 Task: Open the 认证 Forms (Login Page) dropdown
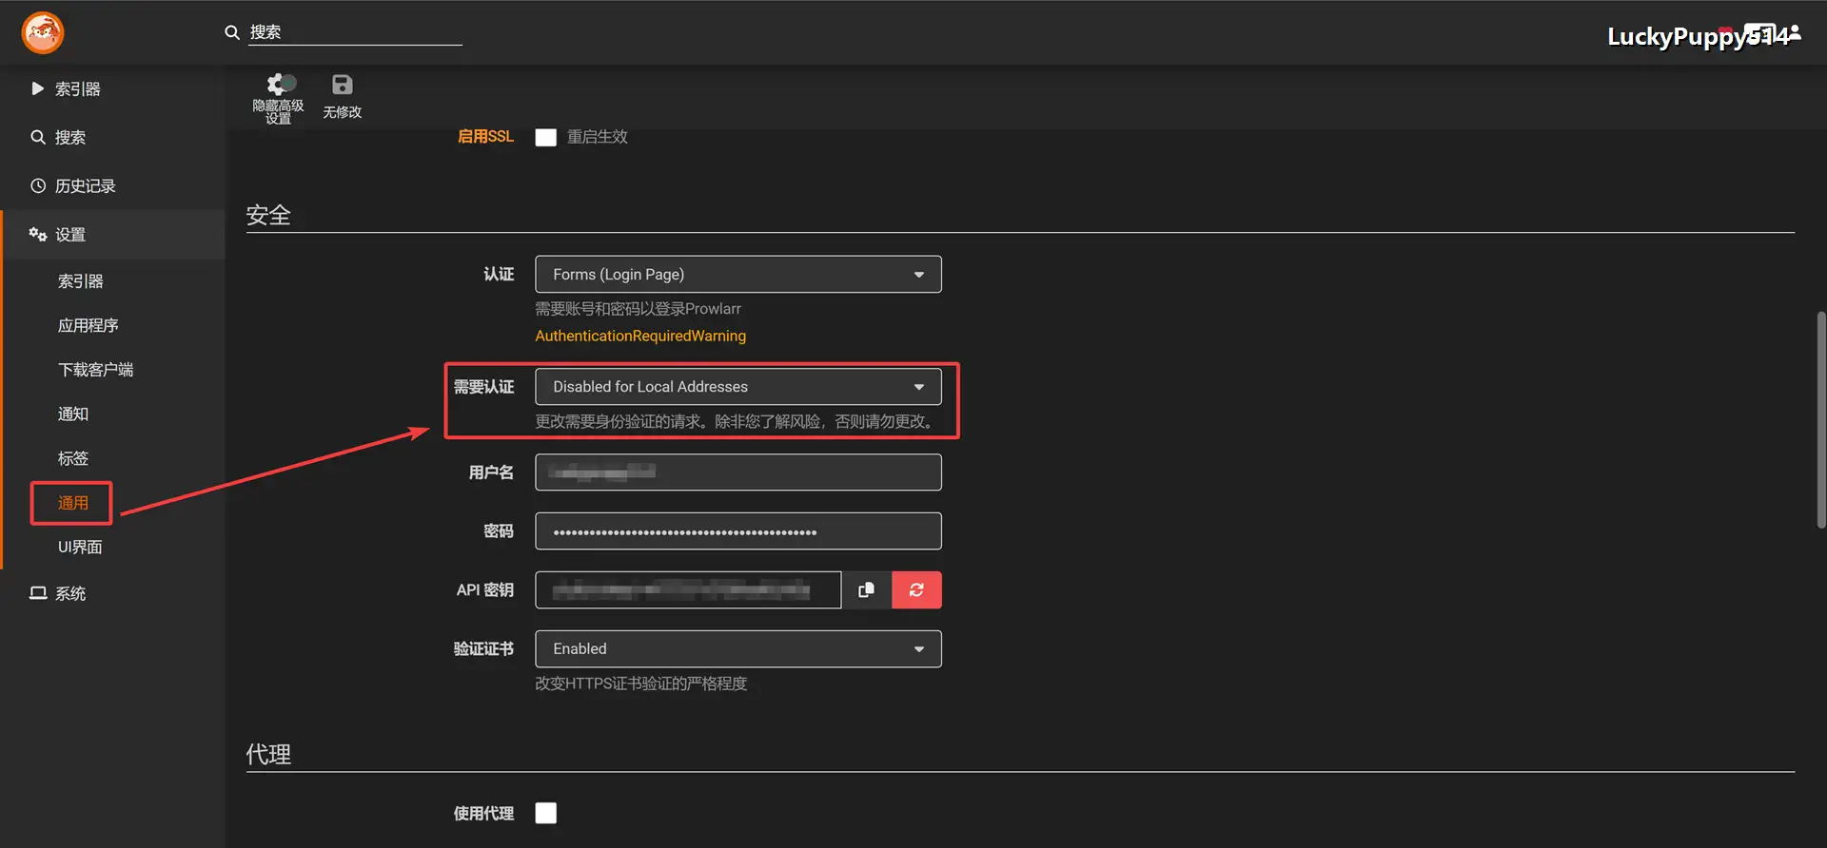tap(738, 274)
